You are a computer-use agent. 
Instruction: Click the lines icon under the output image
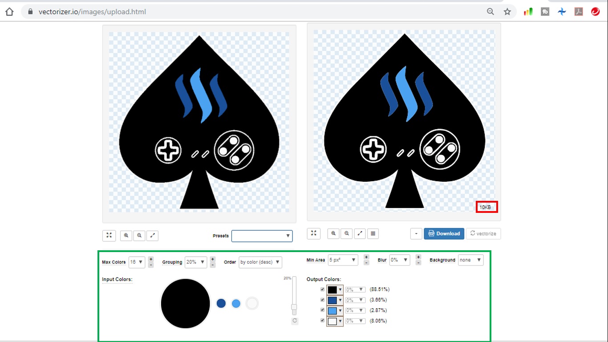[x=373, y=233]
